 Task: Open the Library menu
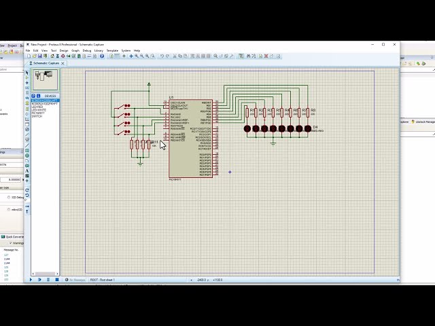pyautogui.click(x=99, y=51)
